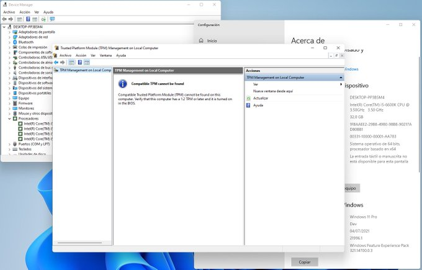422x270 pixels.
Task: Click show/hide action pane icon in TPM toolbar
Action: (87, 63)
